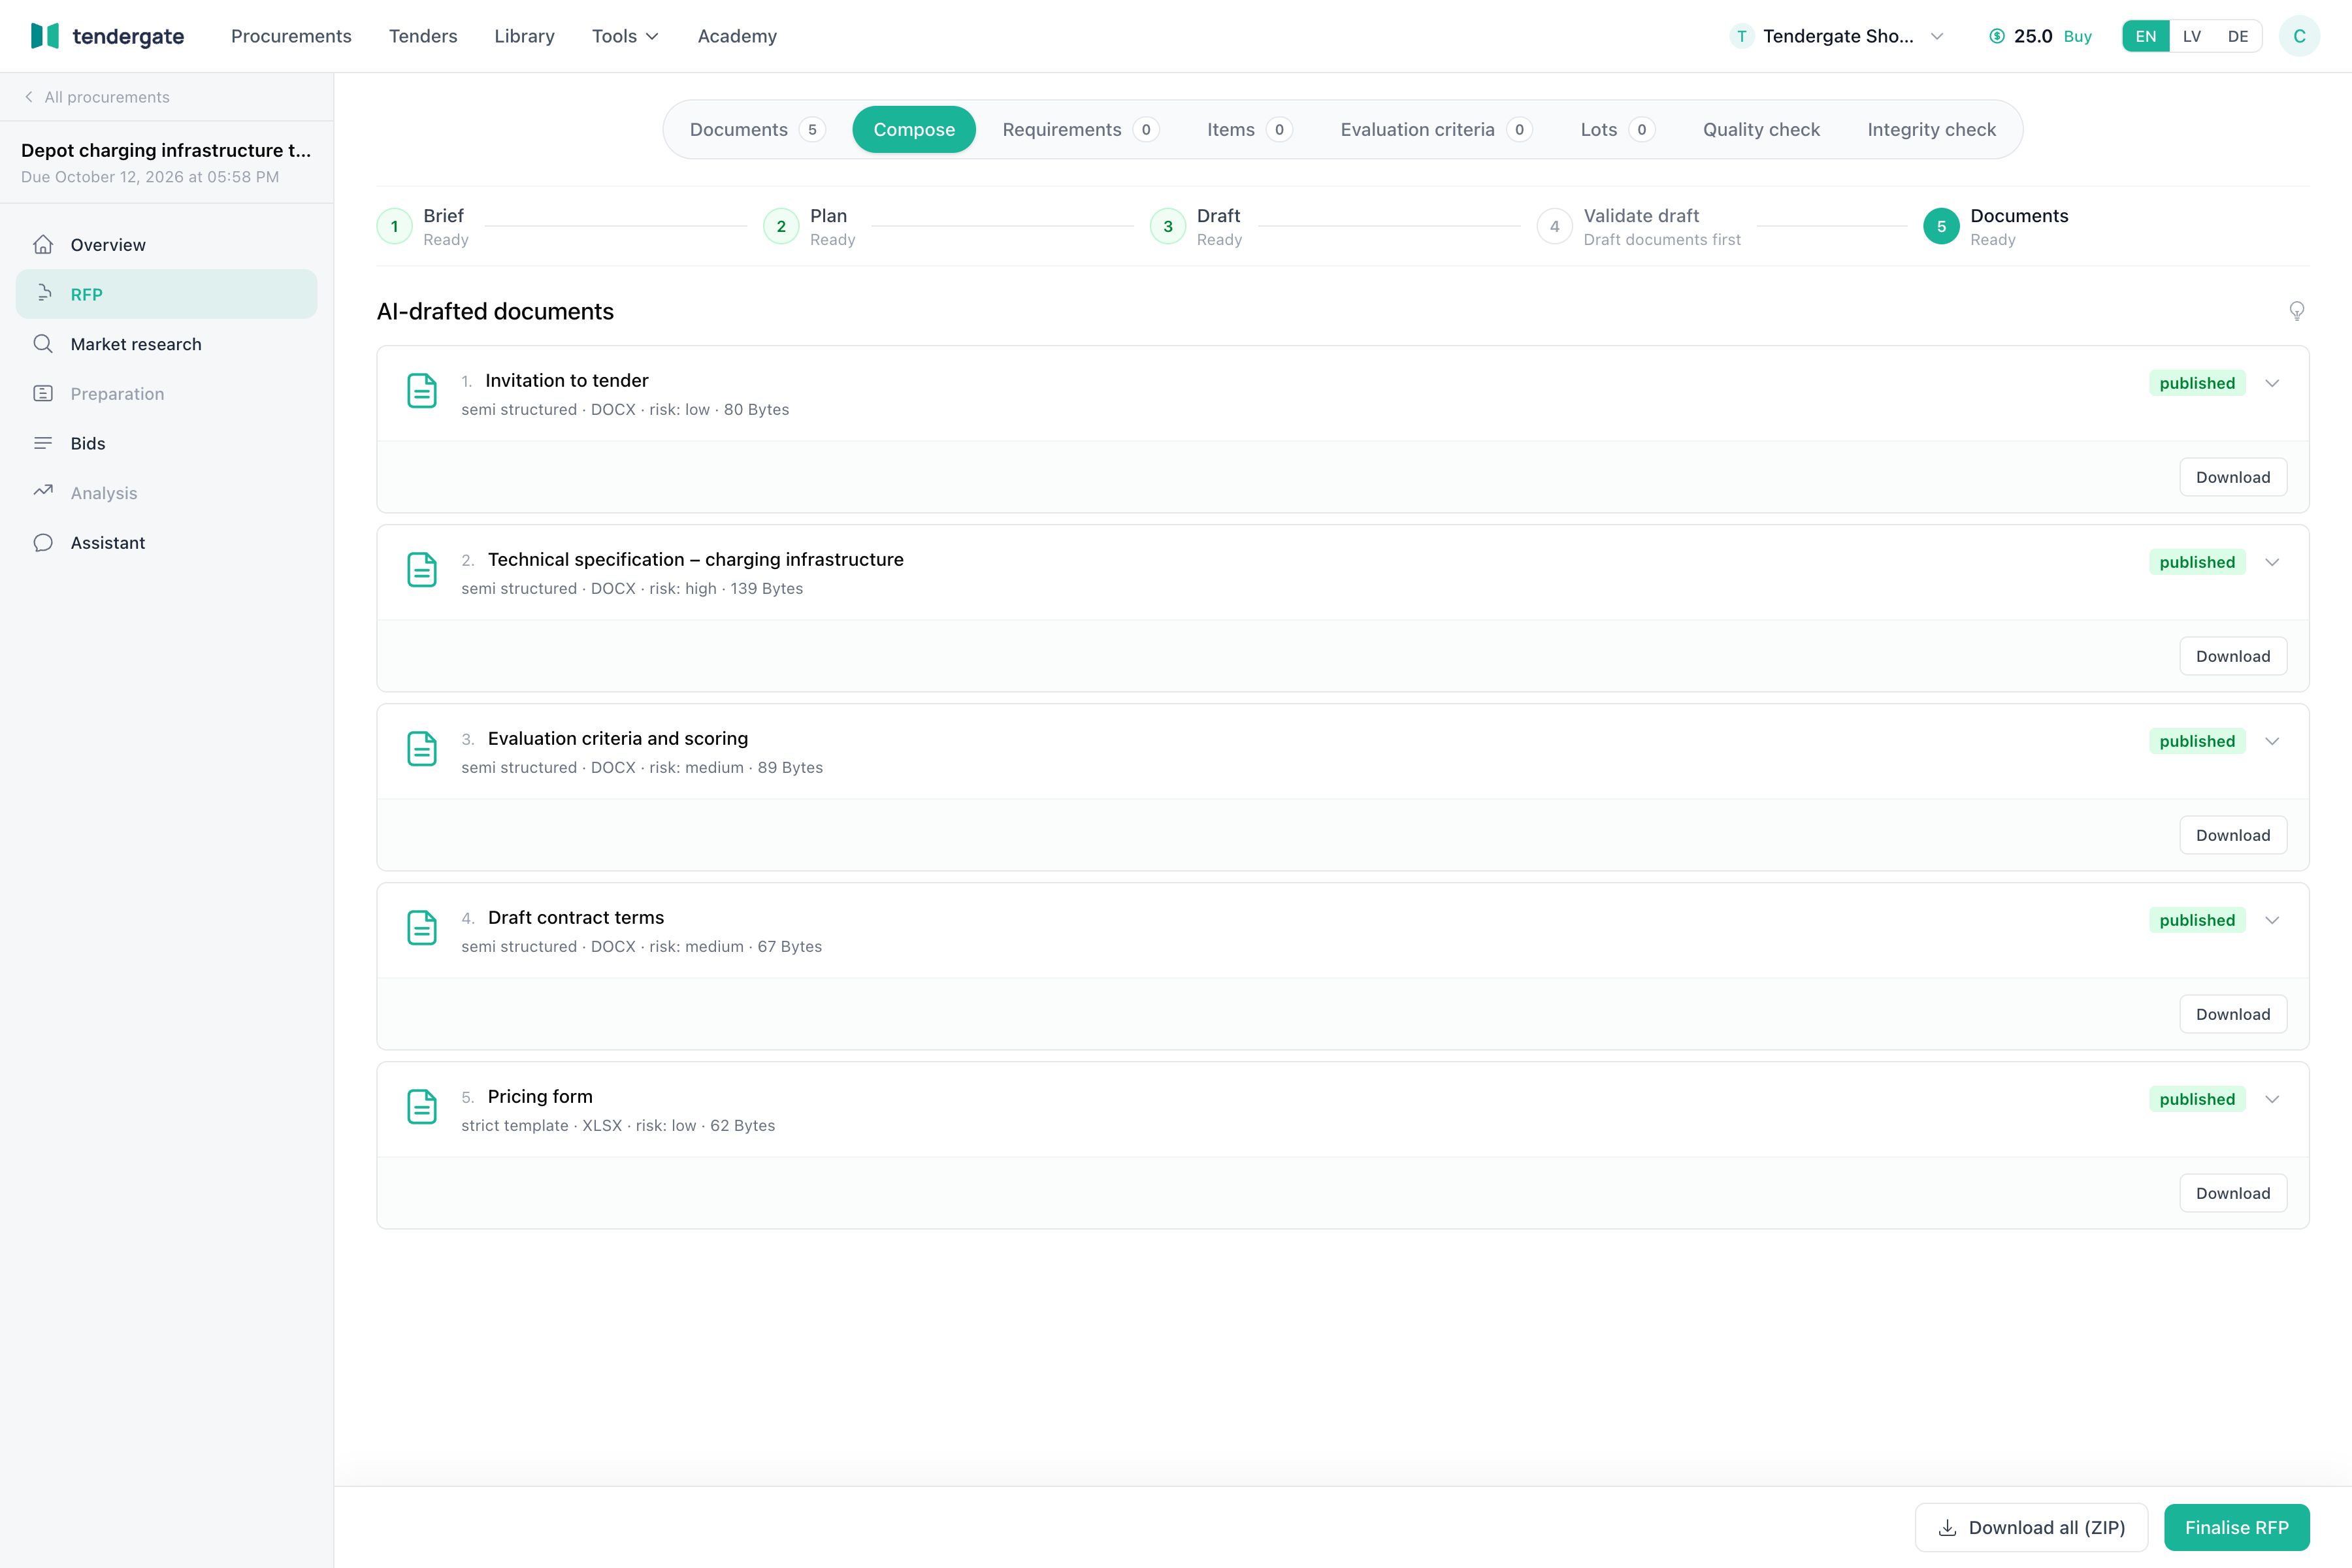2352x1568 pixels.
Task: Download the Pricing form file
Action: (2233, 1193)
